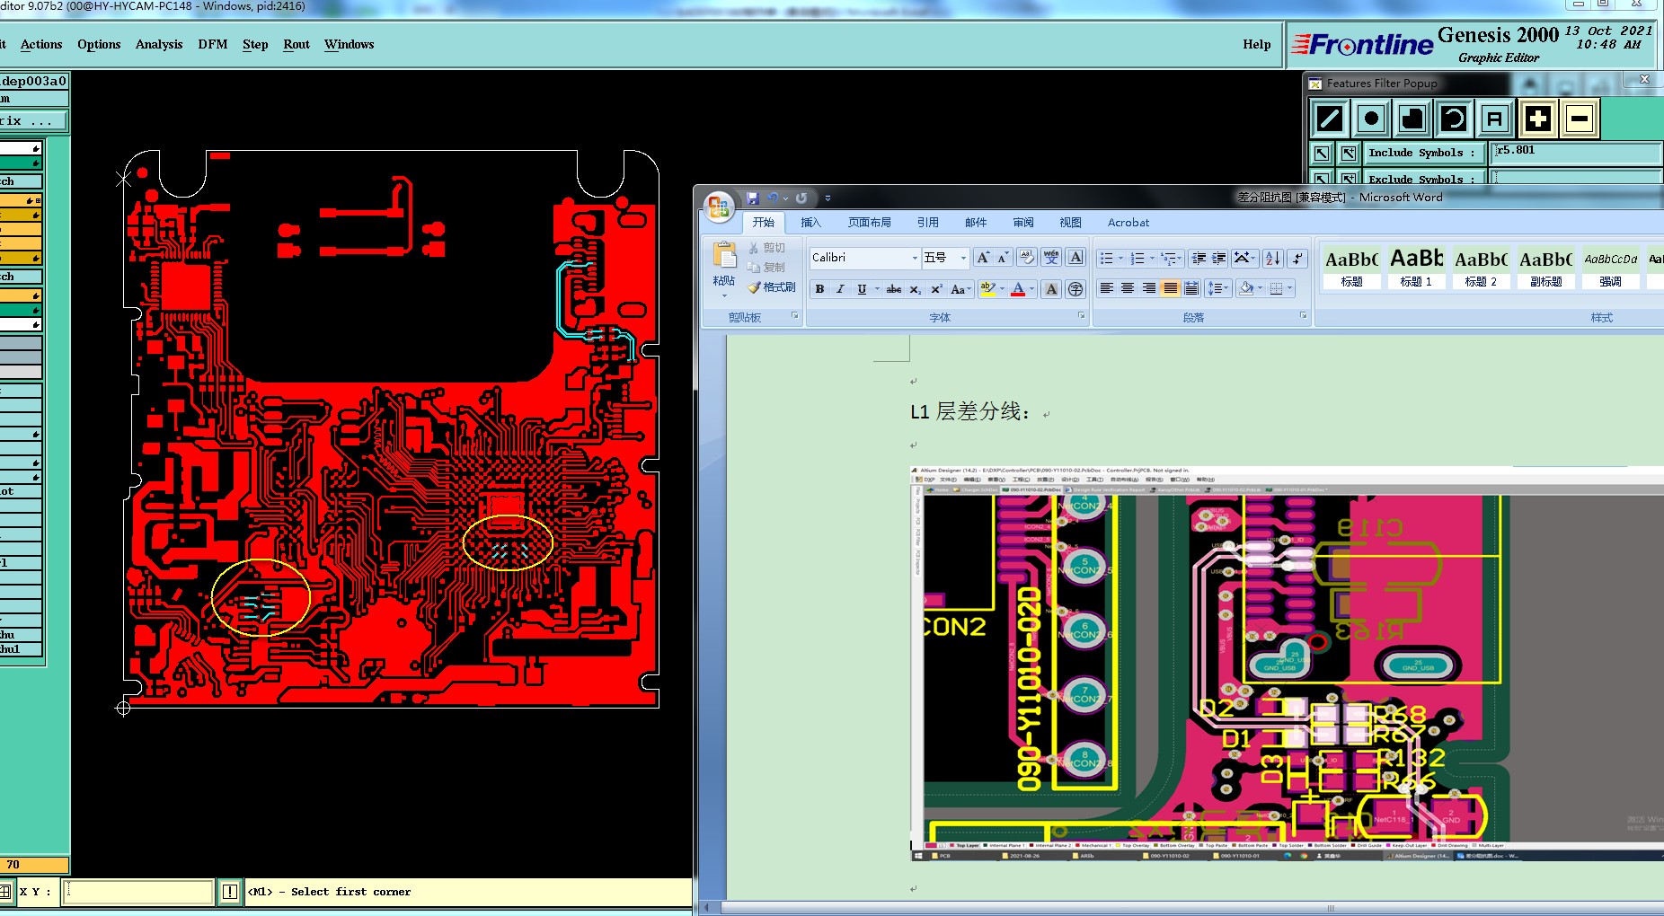Toggle the Surface feature filter icon
This screenshot has width=1664, height=916.
tap(1412, 119)
